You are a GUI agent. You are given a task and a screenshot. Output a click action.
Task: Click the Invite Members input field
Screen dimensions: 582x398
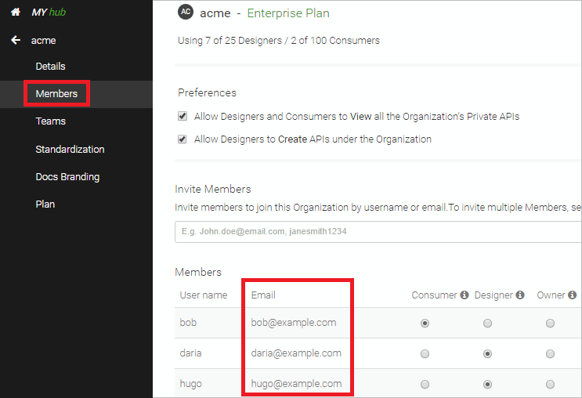[x=378, y=232]
